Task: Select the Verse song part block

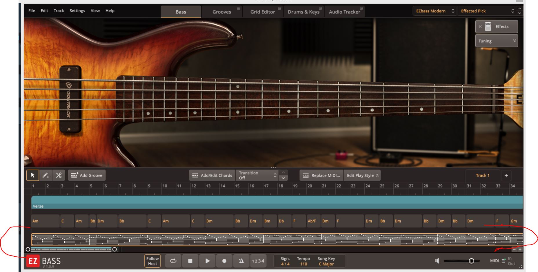Action: (277, 202)
